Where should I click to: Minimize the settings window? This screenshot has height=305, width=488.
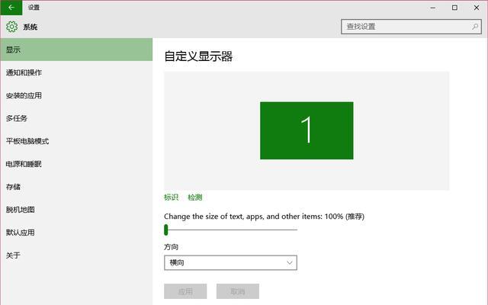tap(432, 8)
